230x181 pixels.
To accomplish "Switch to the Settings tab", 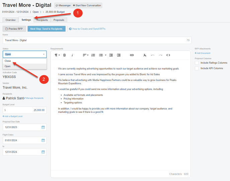I will point(26,20).
